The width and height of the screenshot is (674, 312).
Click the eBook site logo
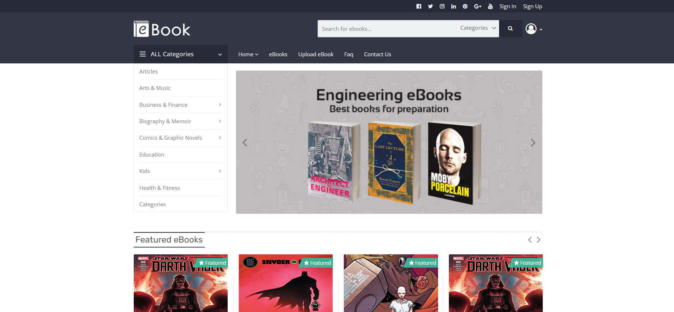[162, 29]
